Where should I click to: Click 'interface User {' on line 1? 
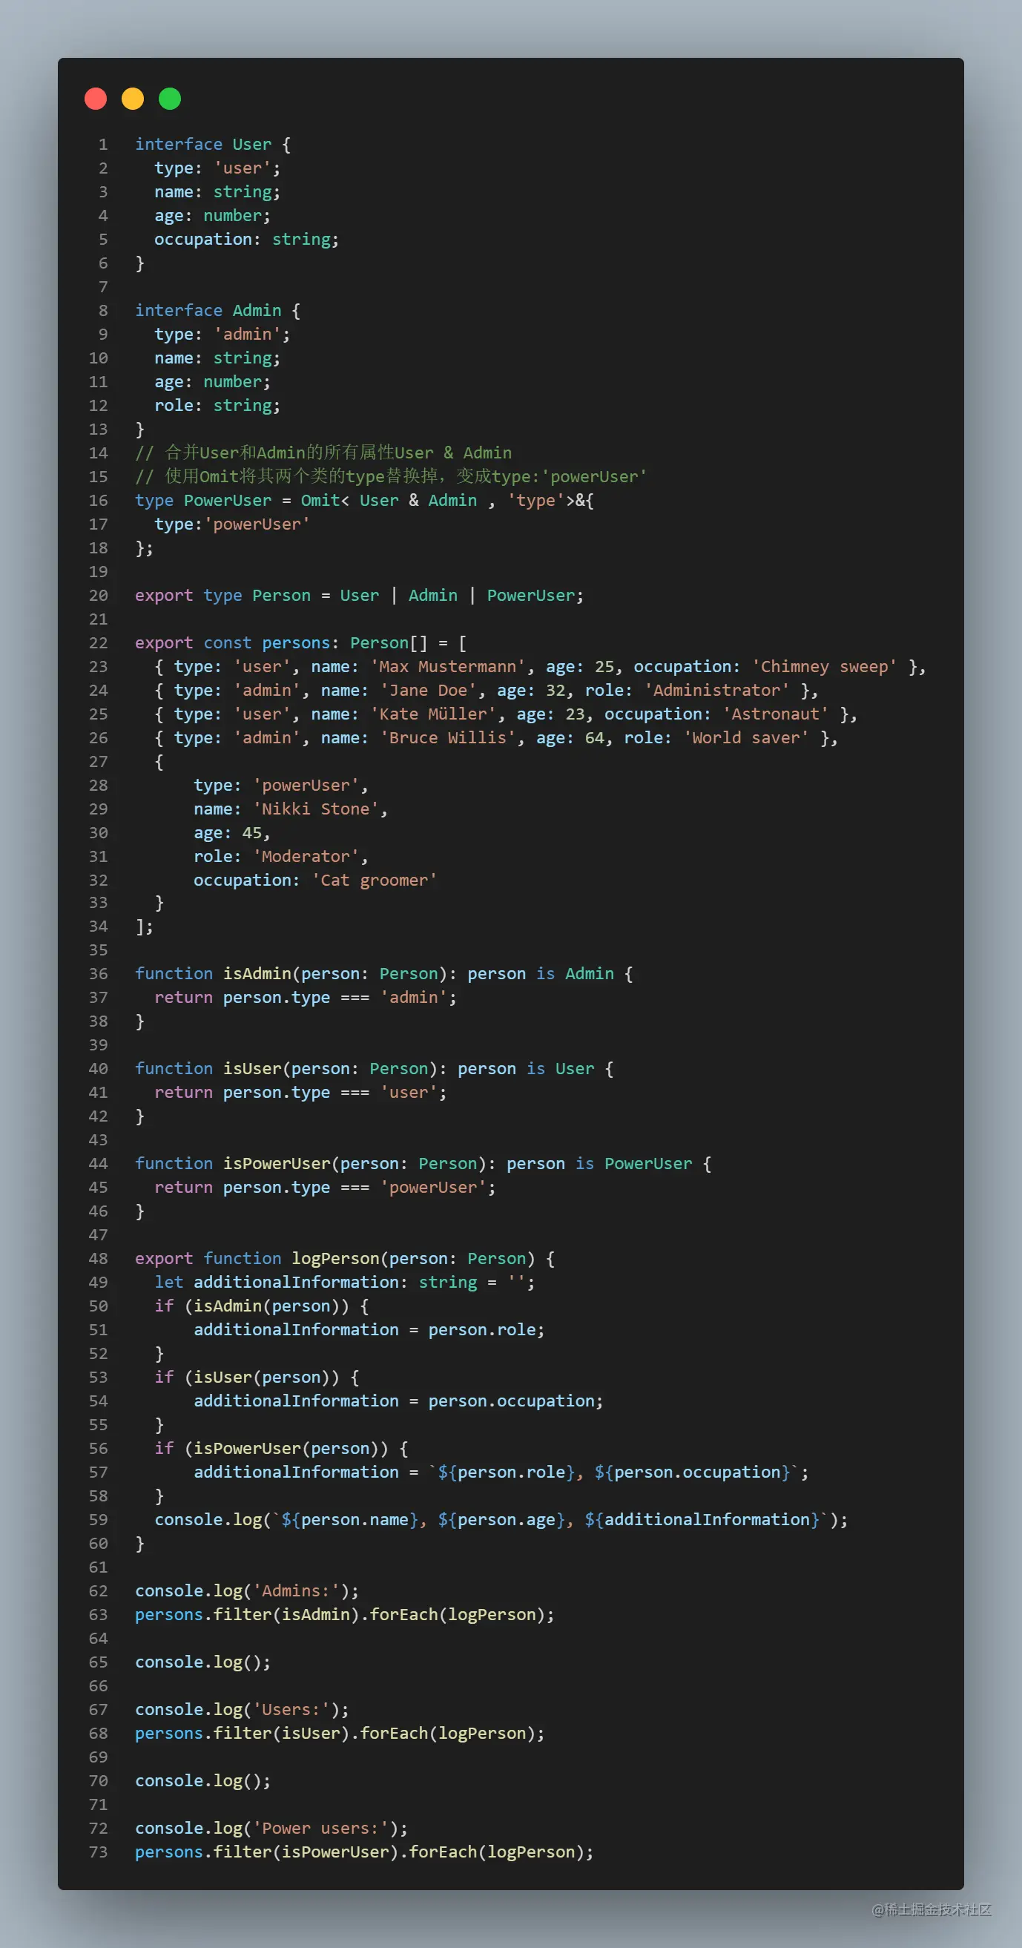213,145
